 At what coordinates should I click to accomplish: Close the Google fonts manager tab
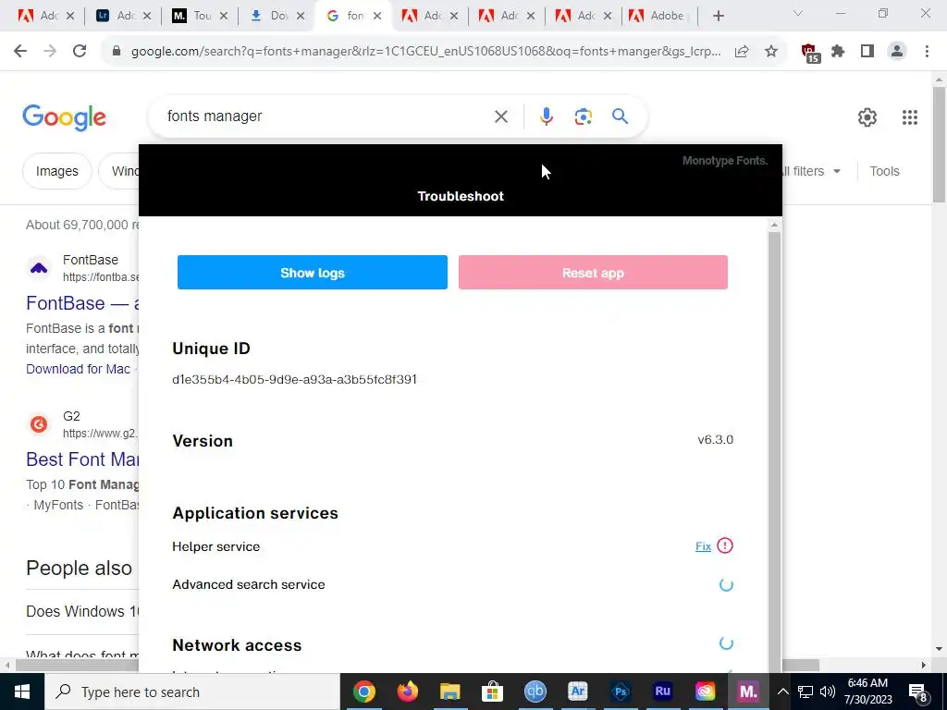coord(377,16)
